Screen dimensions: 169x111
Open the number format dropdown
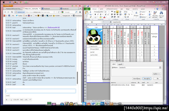click(x=132, y=12)
